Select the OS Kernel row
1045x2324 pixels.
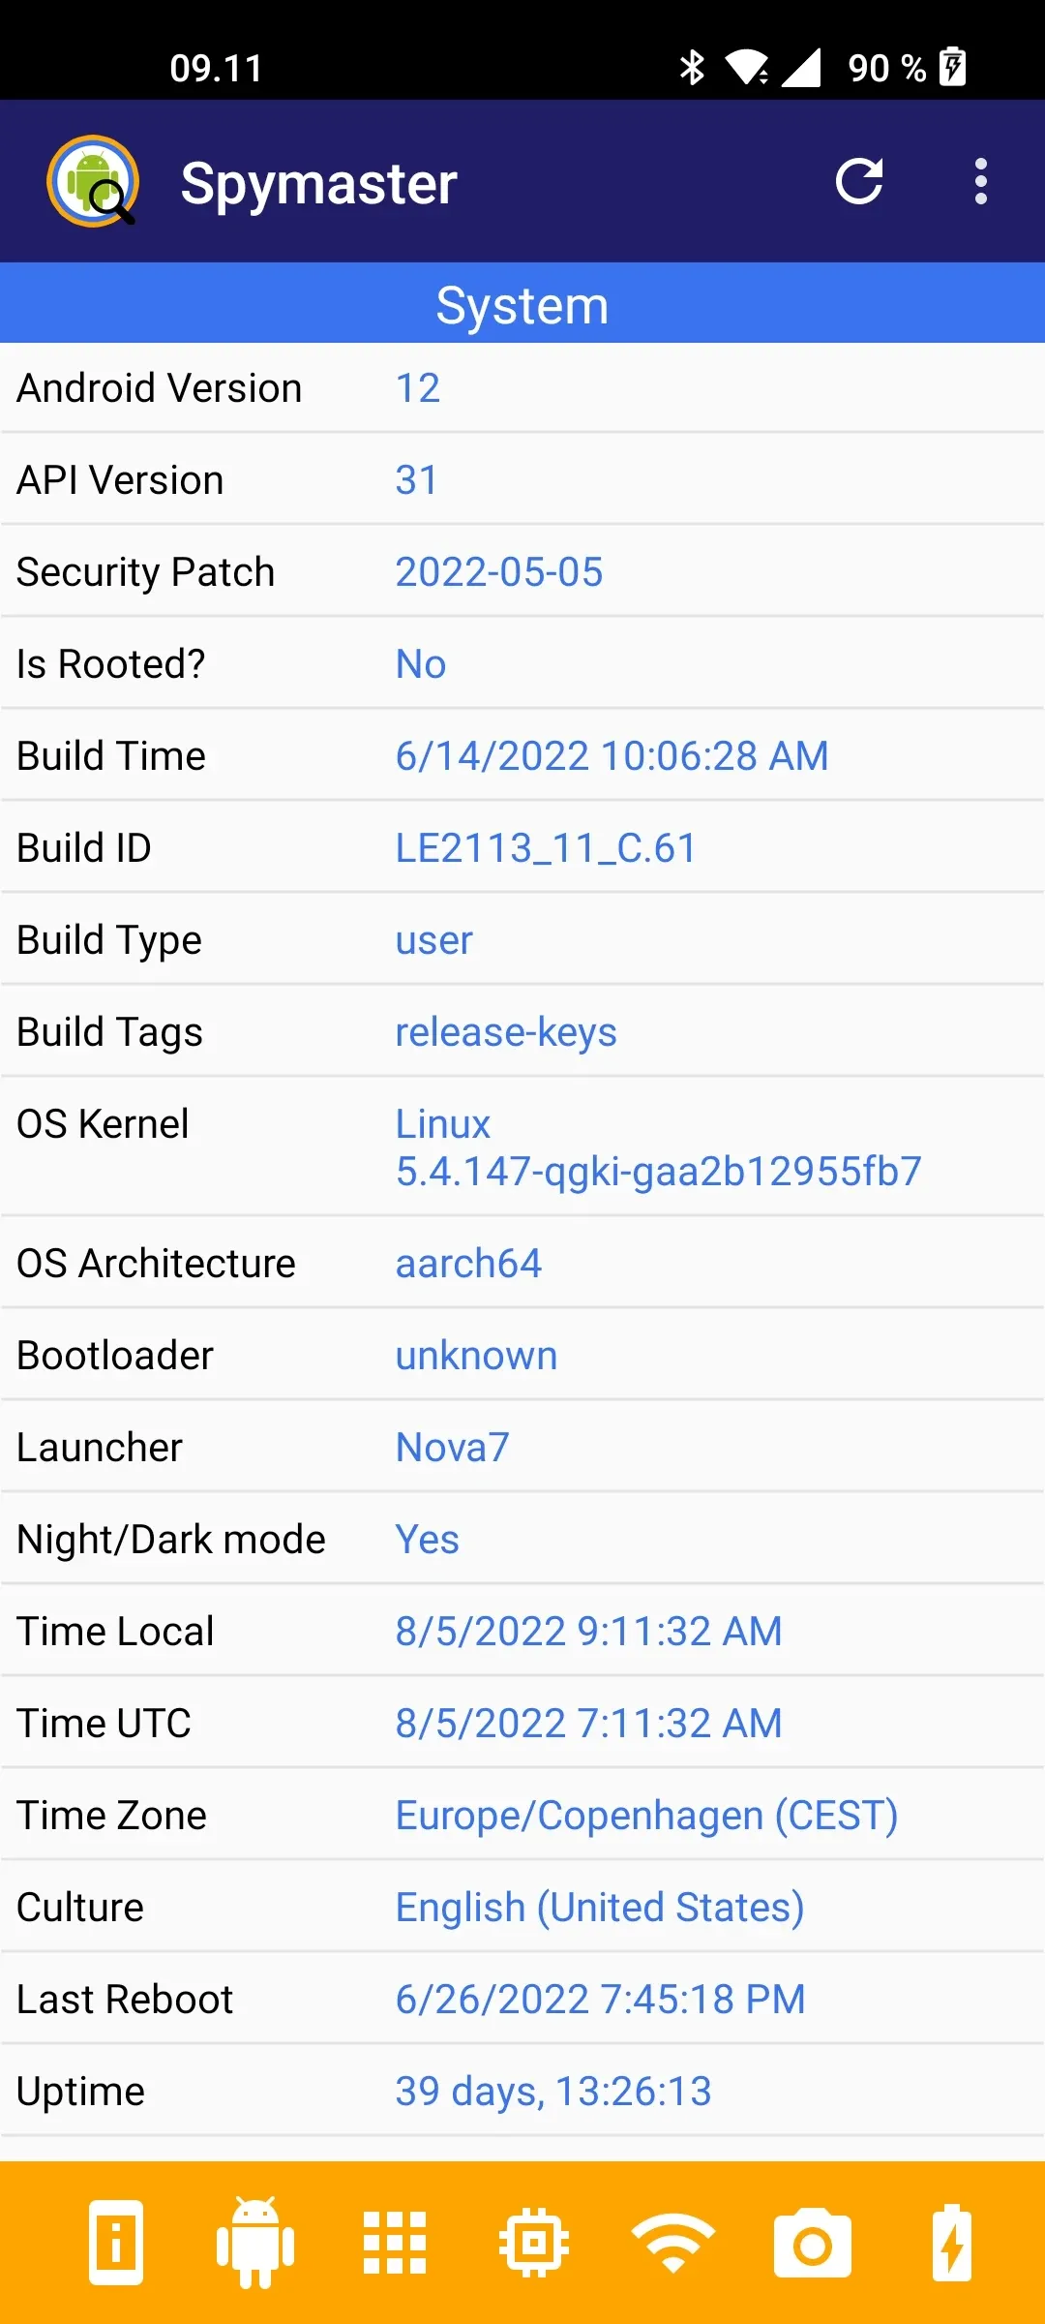(522, 1147)
